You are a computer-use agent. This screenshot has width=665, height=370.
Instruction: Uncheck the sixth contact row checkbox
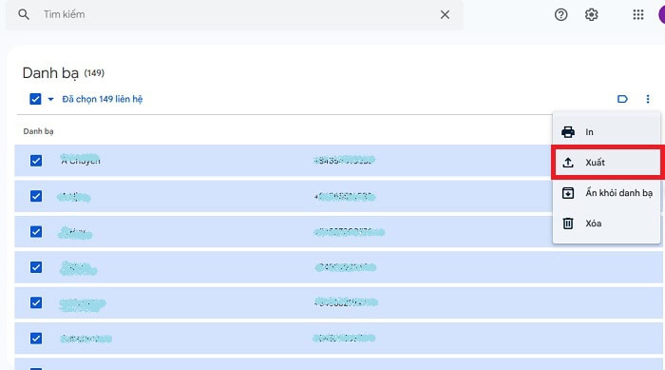coord(36,339)
